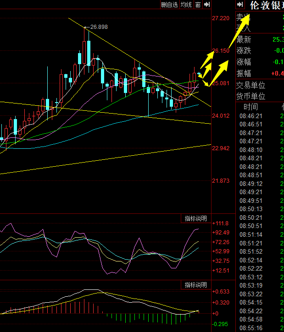The image size is (284, 332).
Task: Click the tall red candlestick at the 26.898 peak
Action: point(84,52)
